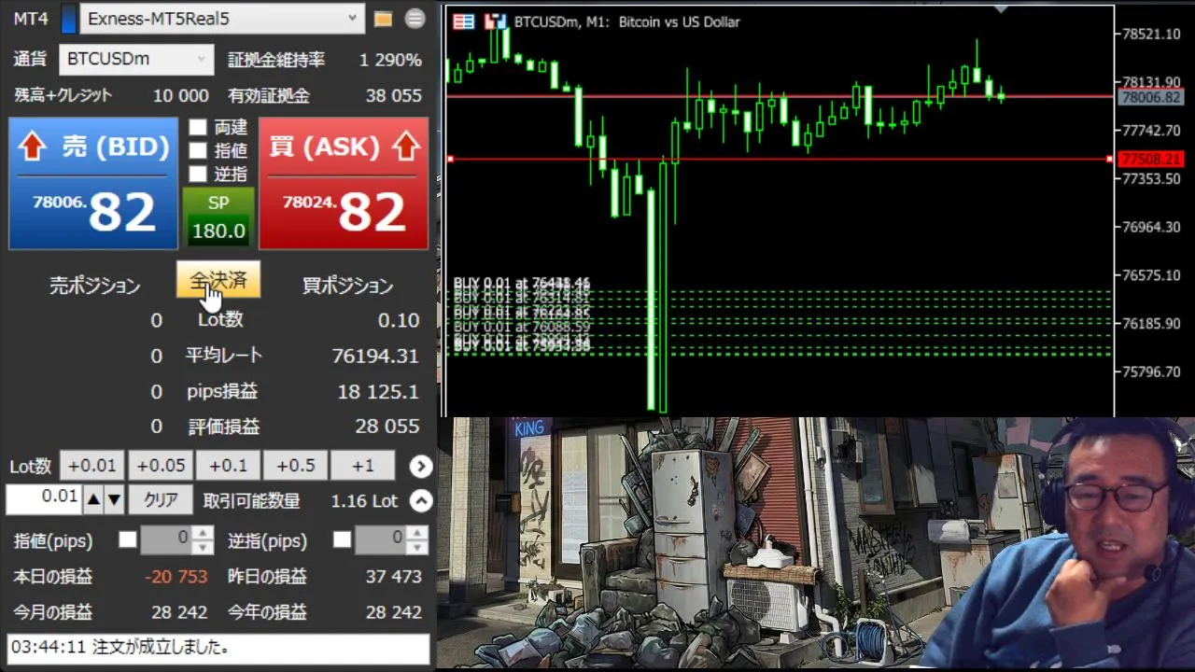This screenshot has width=1195, height=672.
Task: Add +1 to lot size
Action: pos(363,466)
